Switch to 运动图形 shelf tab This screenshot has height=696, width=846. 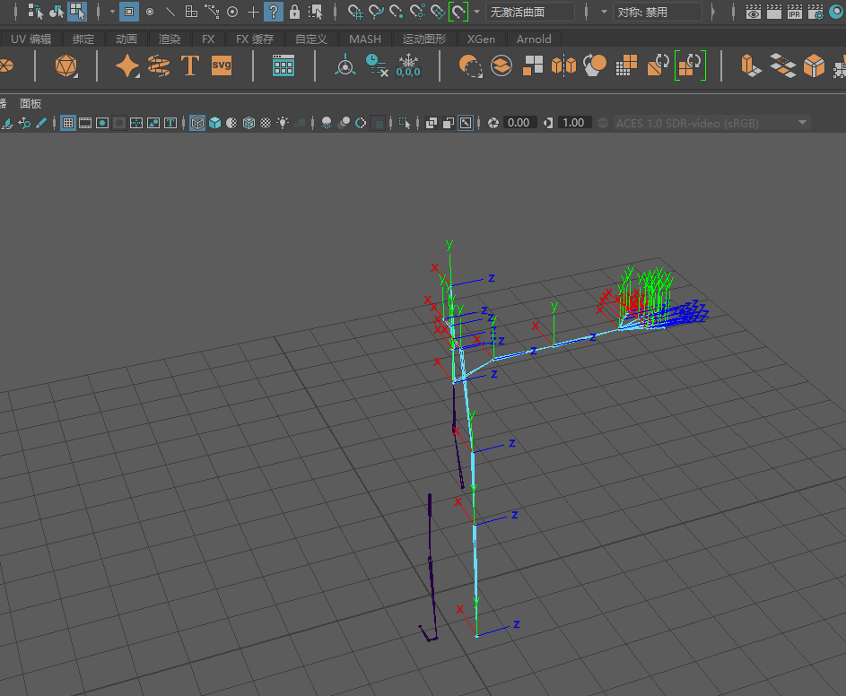[x=424, y=39]
